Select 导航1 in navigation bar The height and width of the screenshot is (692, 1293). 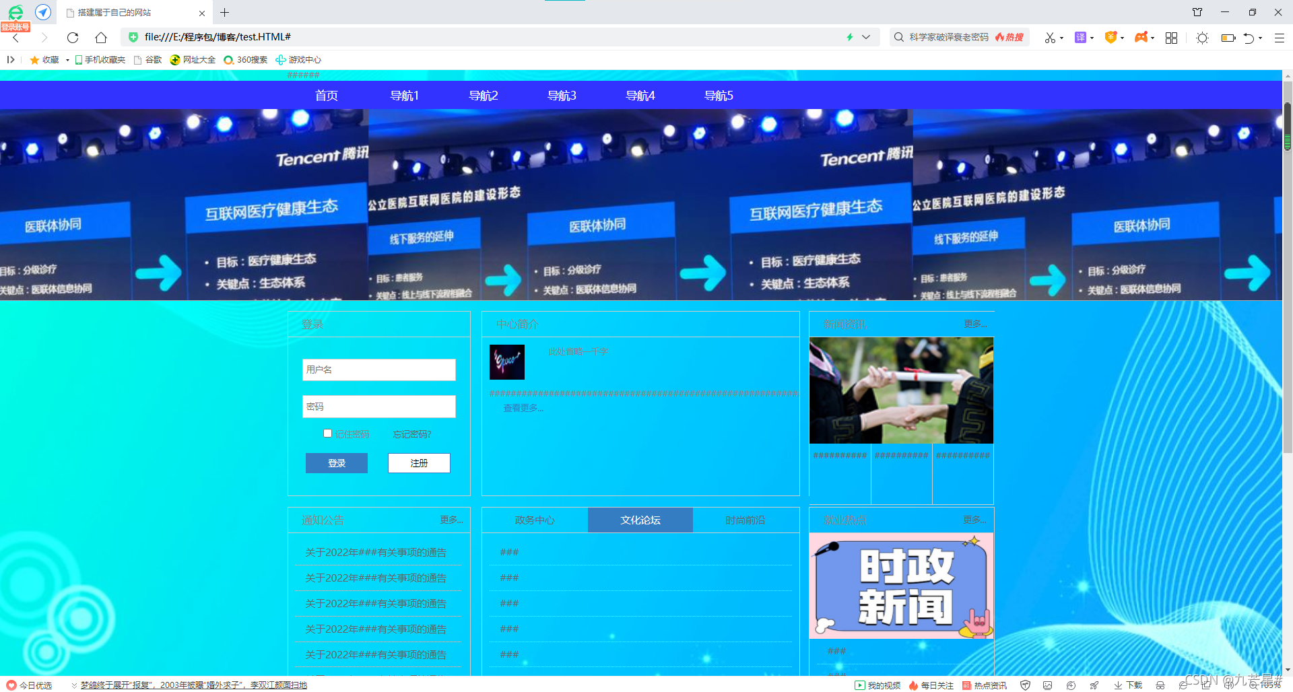pyautogui.click(x=405, y=96)
